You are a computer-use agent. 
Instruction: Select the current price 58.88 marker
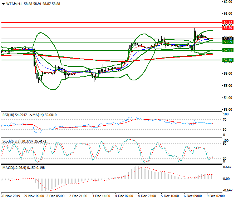point(228,39)
